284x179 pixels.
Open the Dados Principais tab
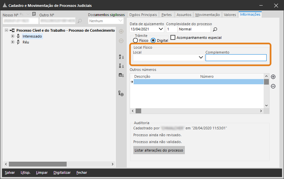tap(143, 15)
